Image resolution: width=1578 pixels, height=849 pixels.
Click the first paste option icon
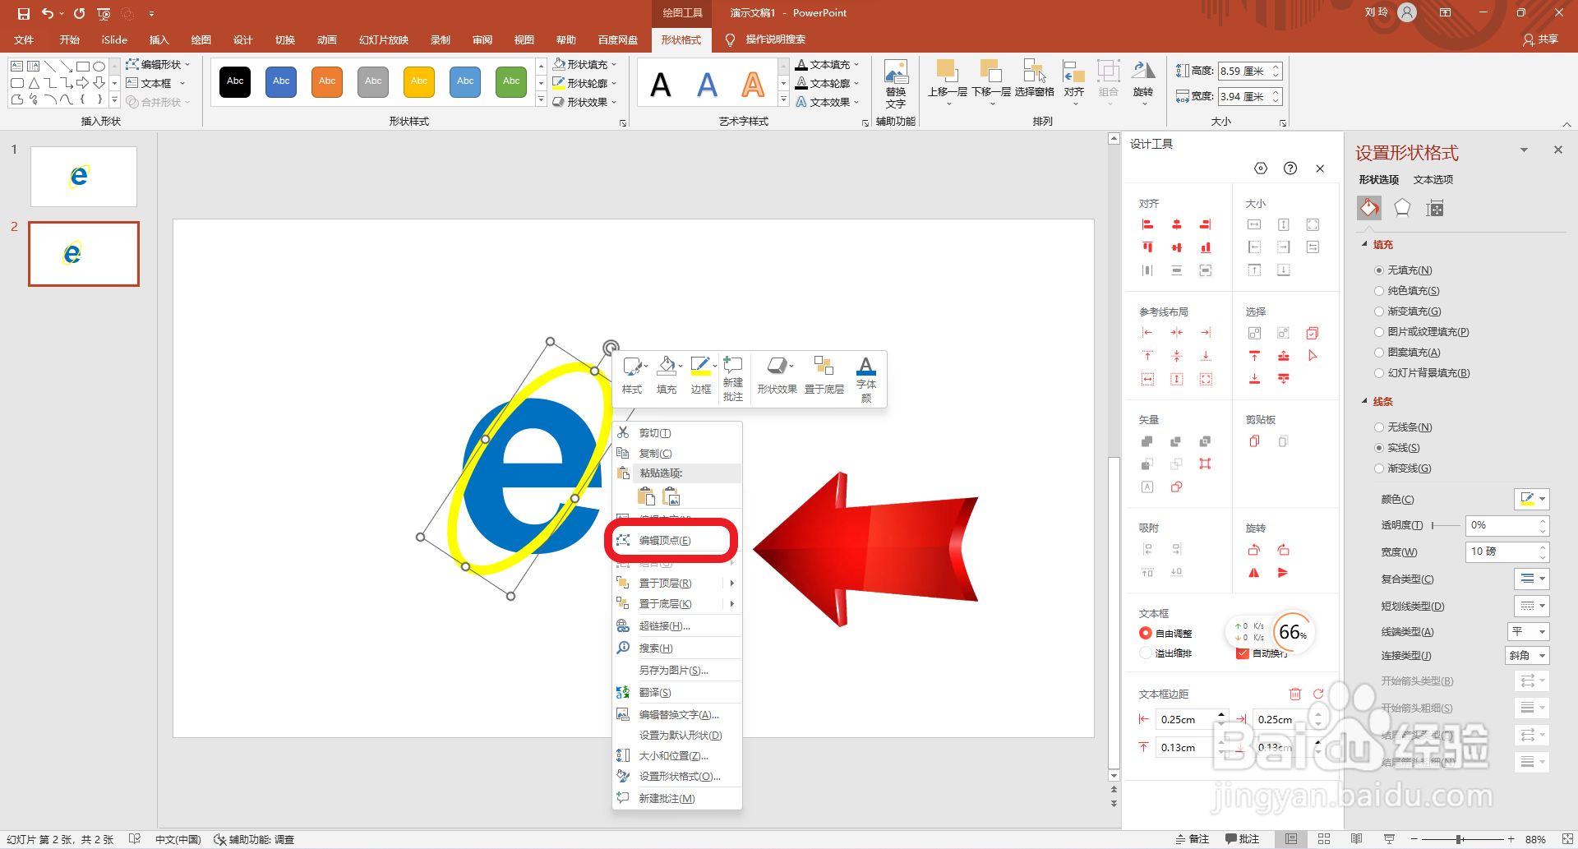(647, 496)
